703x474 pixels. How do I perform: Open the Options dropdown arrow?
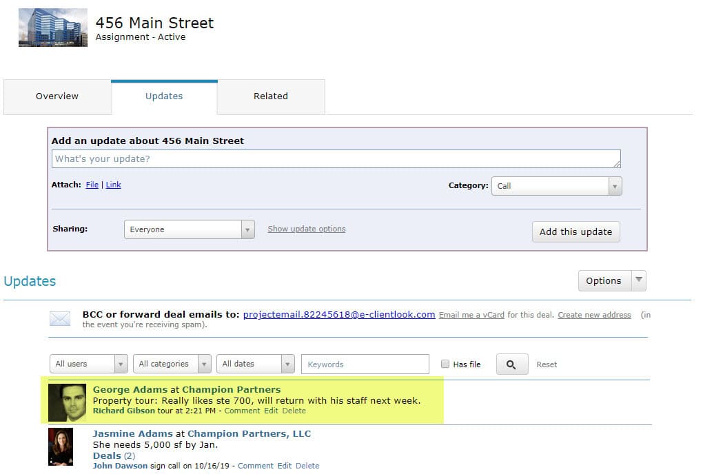pos(639,280)
